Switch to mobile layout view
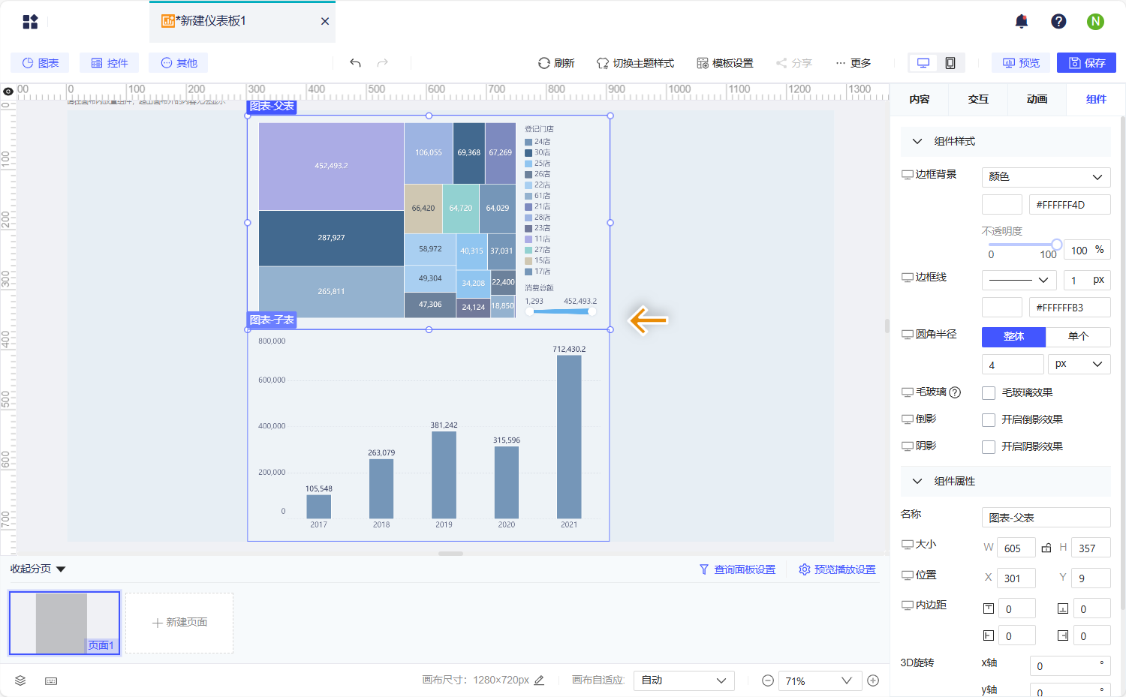1126x697 pixels. [950, 63]
